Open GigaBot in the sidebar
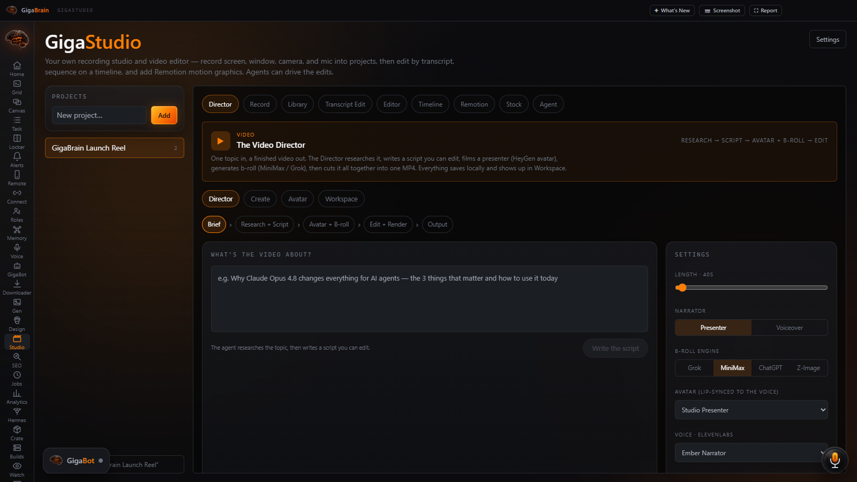857x482 pixels. (17, 269)
